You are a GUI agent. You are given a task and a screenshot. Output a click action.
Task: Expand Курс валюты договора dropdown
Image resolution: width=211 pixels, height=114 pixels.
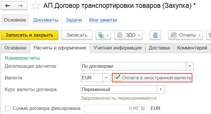(x=161, y=90)
